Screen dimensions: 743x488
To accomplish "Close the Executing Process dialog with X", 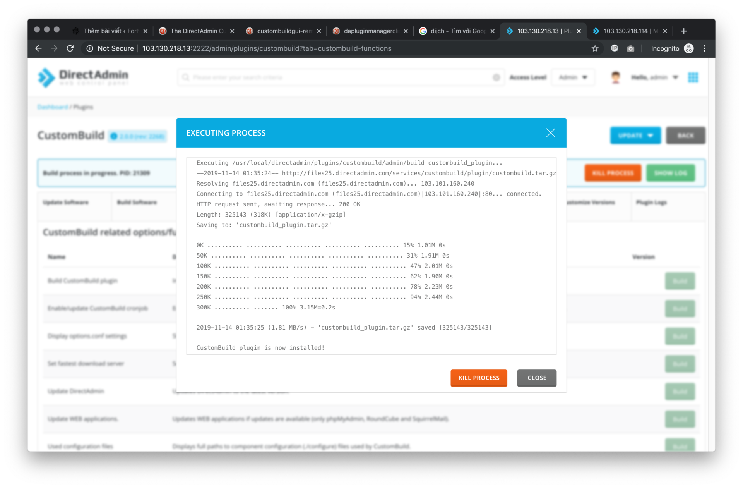I will [x=550, y=133].
